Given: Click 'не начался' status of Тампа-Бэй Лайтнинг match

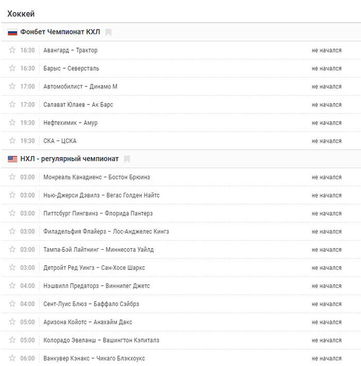Looking at the screenshot, I should coord(326,250).
